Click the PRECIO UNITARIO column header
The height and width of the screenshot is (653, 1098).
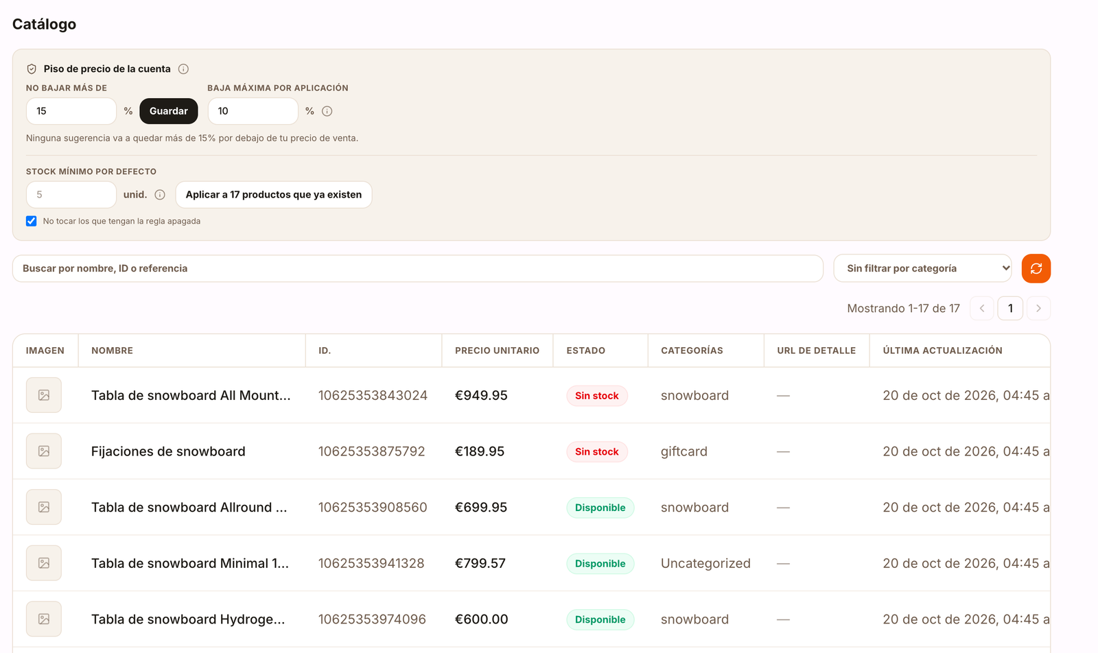coord(498,351)
